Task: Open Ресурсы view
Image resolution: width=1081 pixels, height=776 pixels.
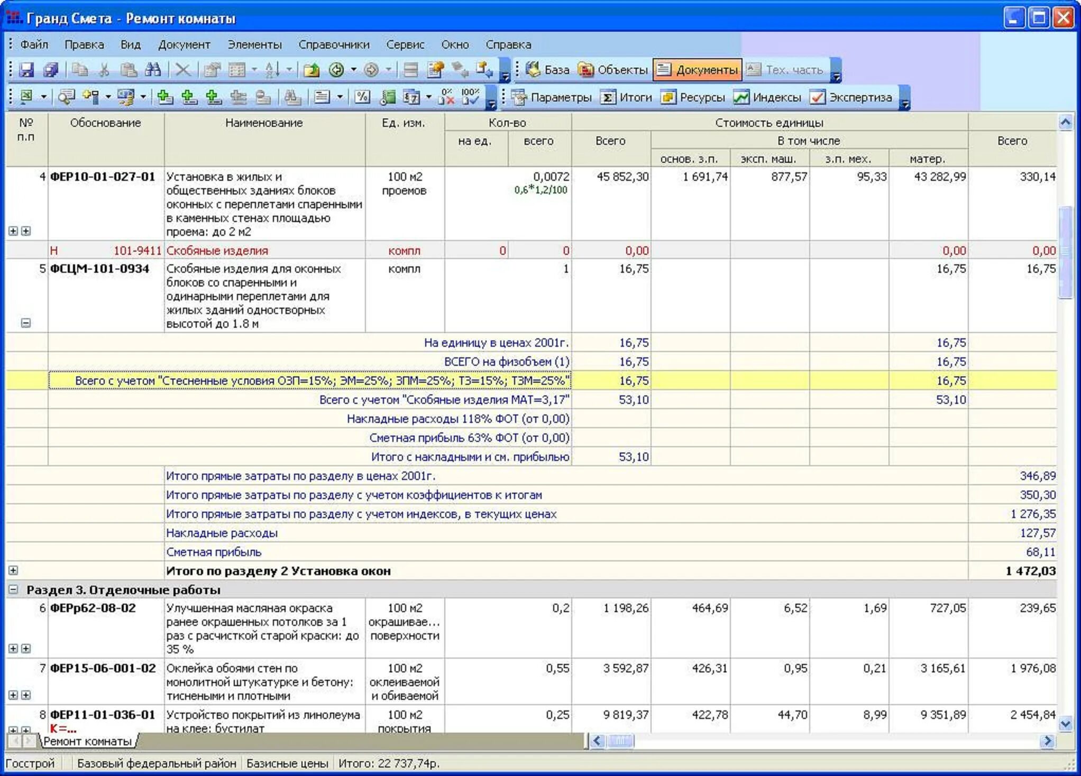Action: point(693,97)
